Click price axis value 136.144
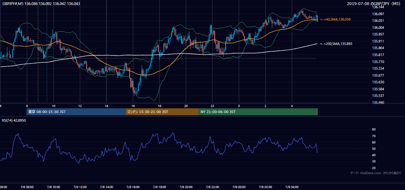The image size is (405, 190). 378,7
